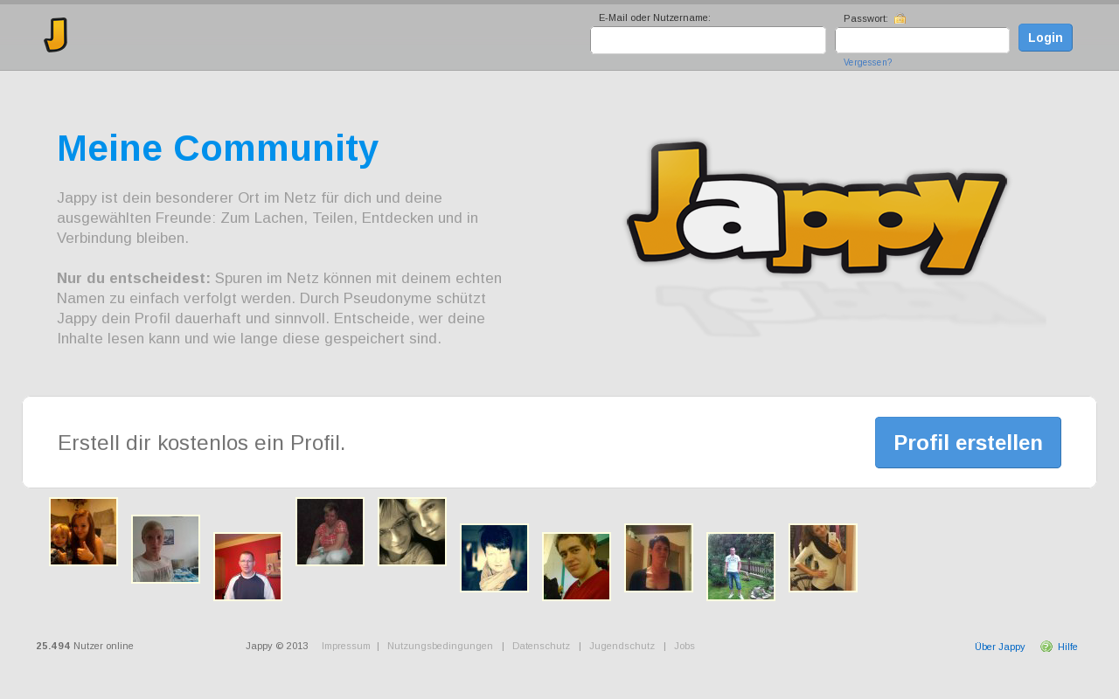Focus the Passwort input field

point(922,40)
